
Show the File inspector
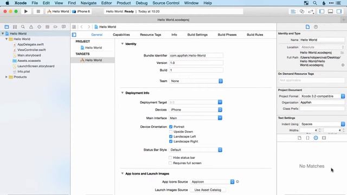pos(307,27)
